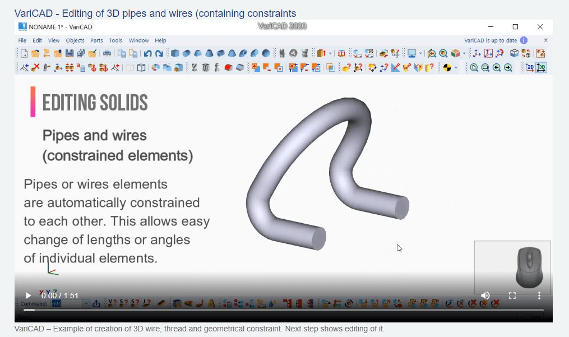569x337 pixels.
Task: Toggle fullscreen for the video
Action: 512,296
